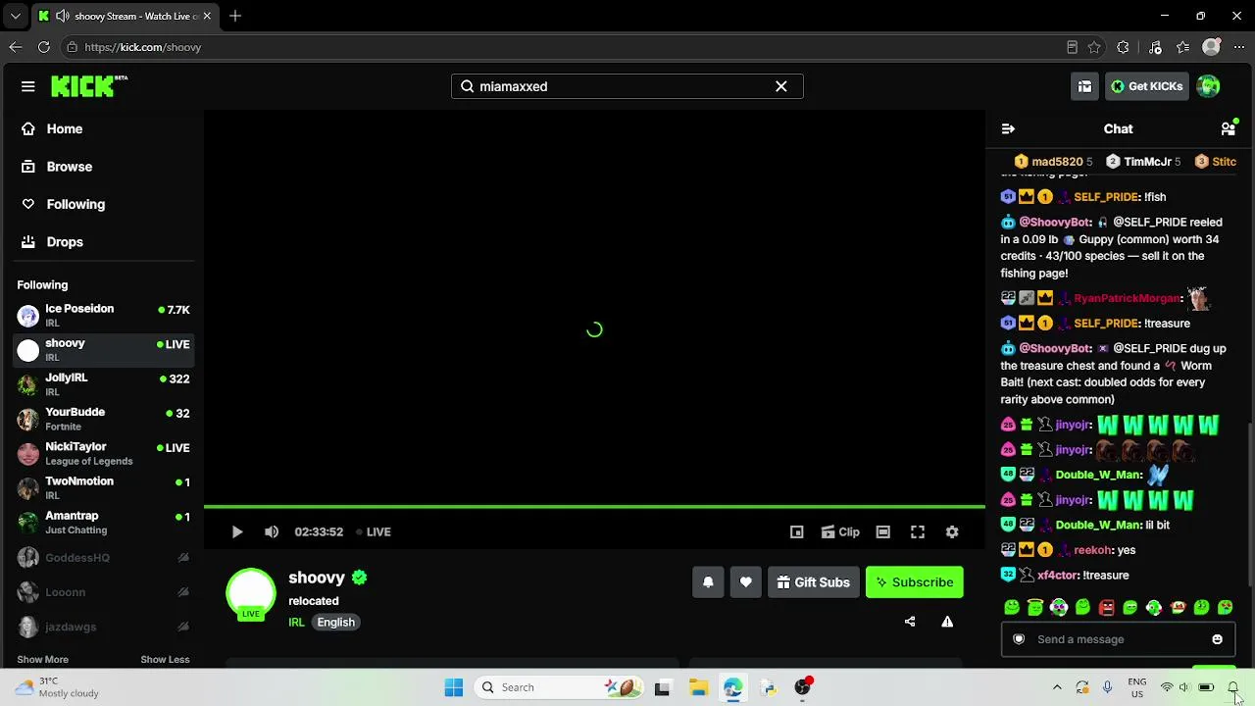Create a Clip of the stream
The image size is (1255, 706).
pos(840,531)
